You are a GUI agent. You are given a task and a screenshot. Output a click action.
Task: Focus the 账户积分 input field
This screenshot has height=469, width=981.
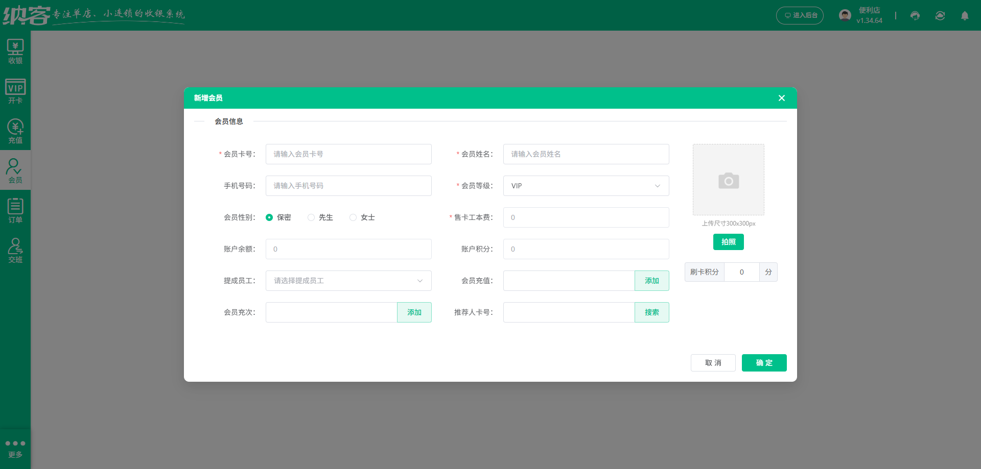click(586, 249)
